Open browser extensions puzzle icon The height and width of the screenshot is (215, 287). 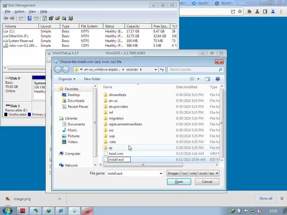click(x=249, y=12)
